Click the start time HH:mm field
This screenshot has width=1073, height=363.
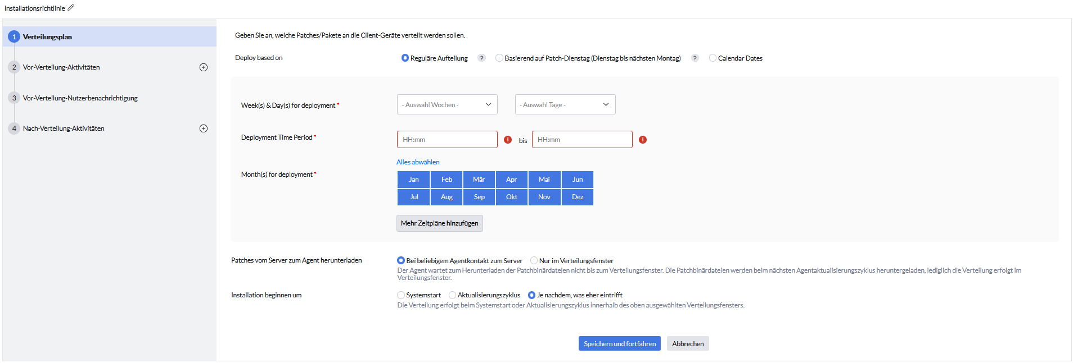(447, 140)
